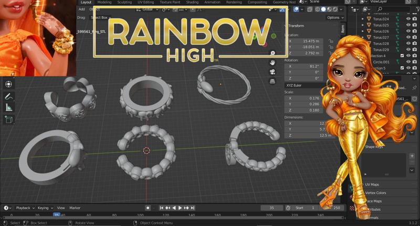Jump to timeline start frame
Screen dimensions: 420x226
pos(161,208)
